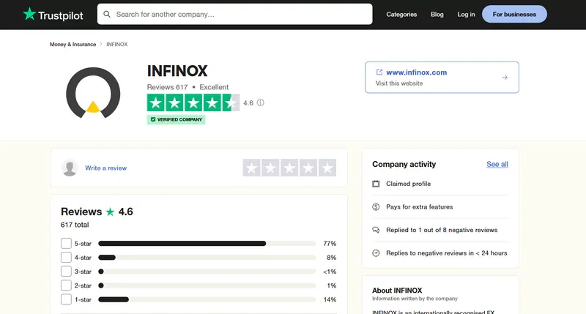The image size is (586, 314).
Task: Click the Claimed profile calendar icon
Action: (x=376, y=184)
